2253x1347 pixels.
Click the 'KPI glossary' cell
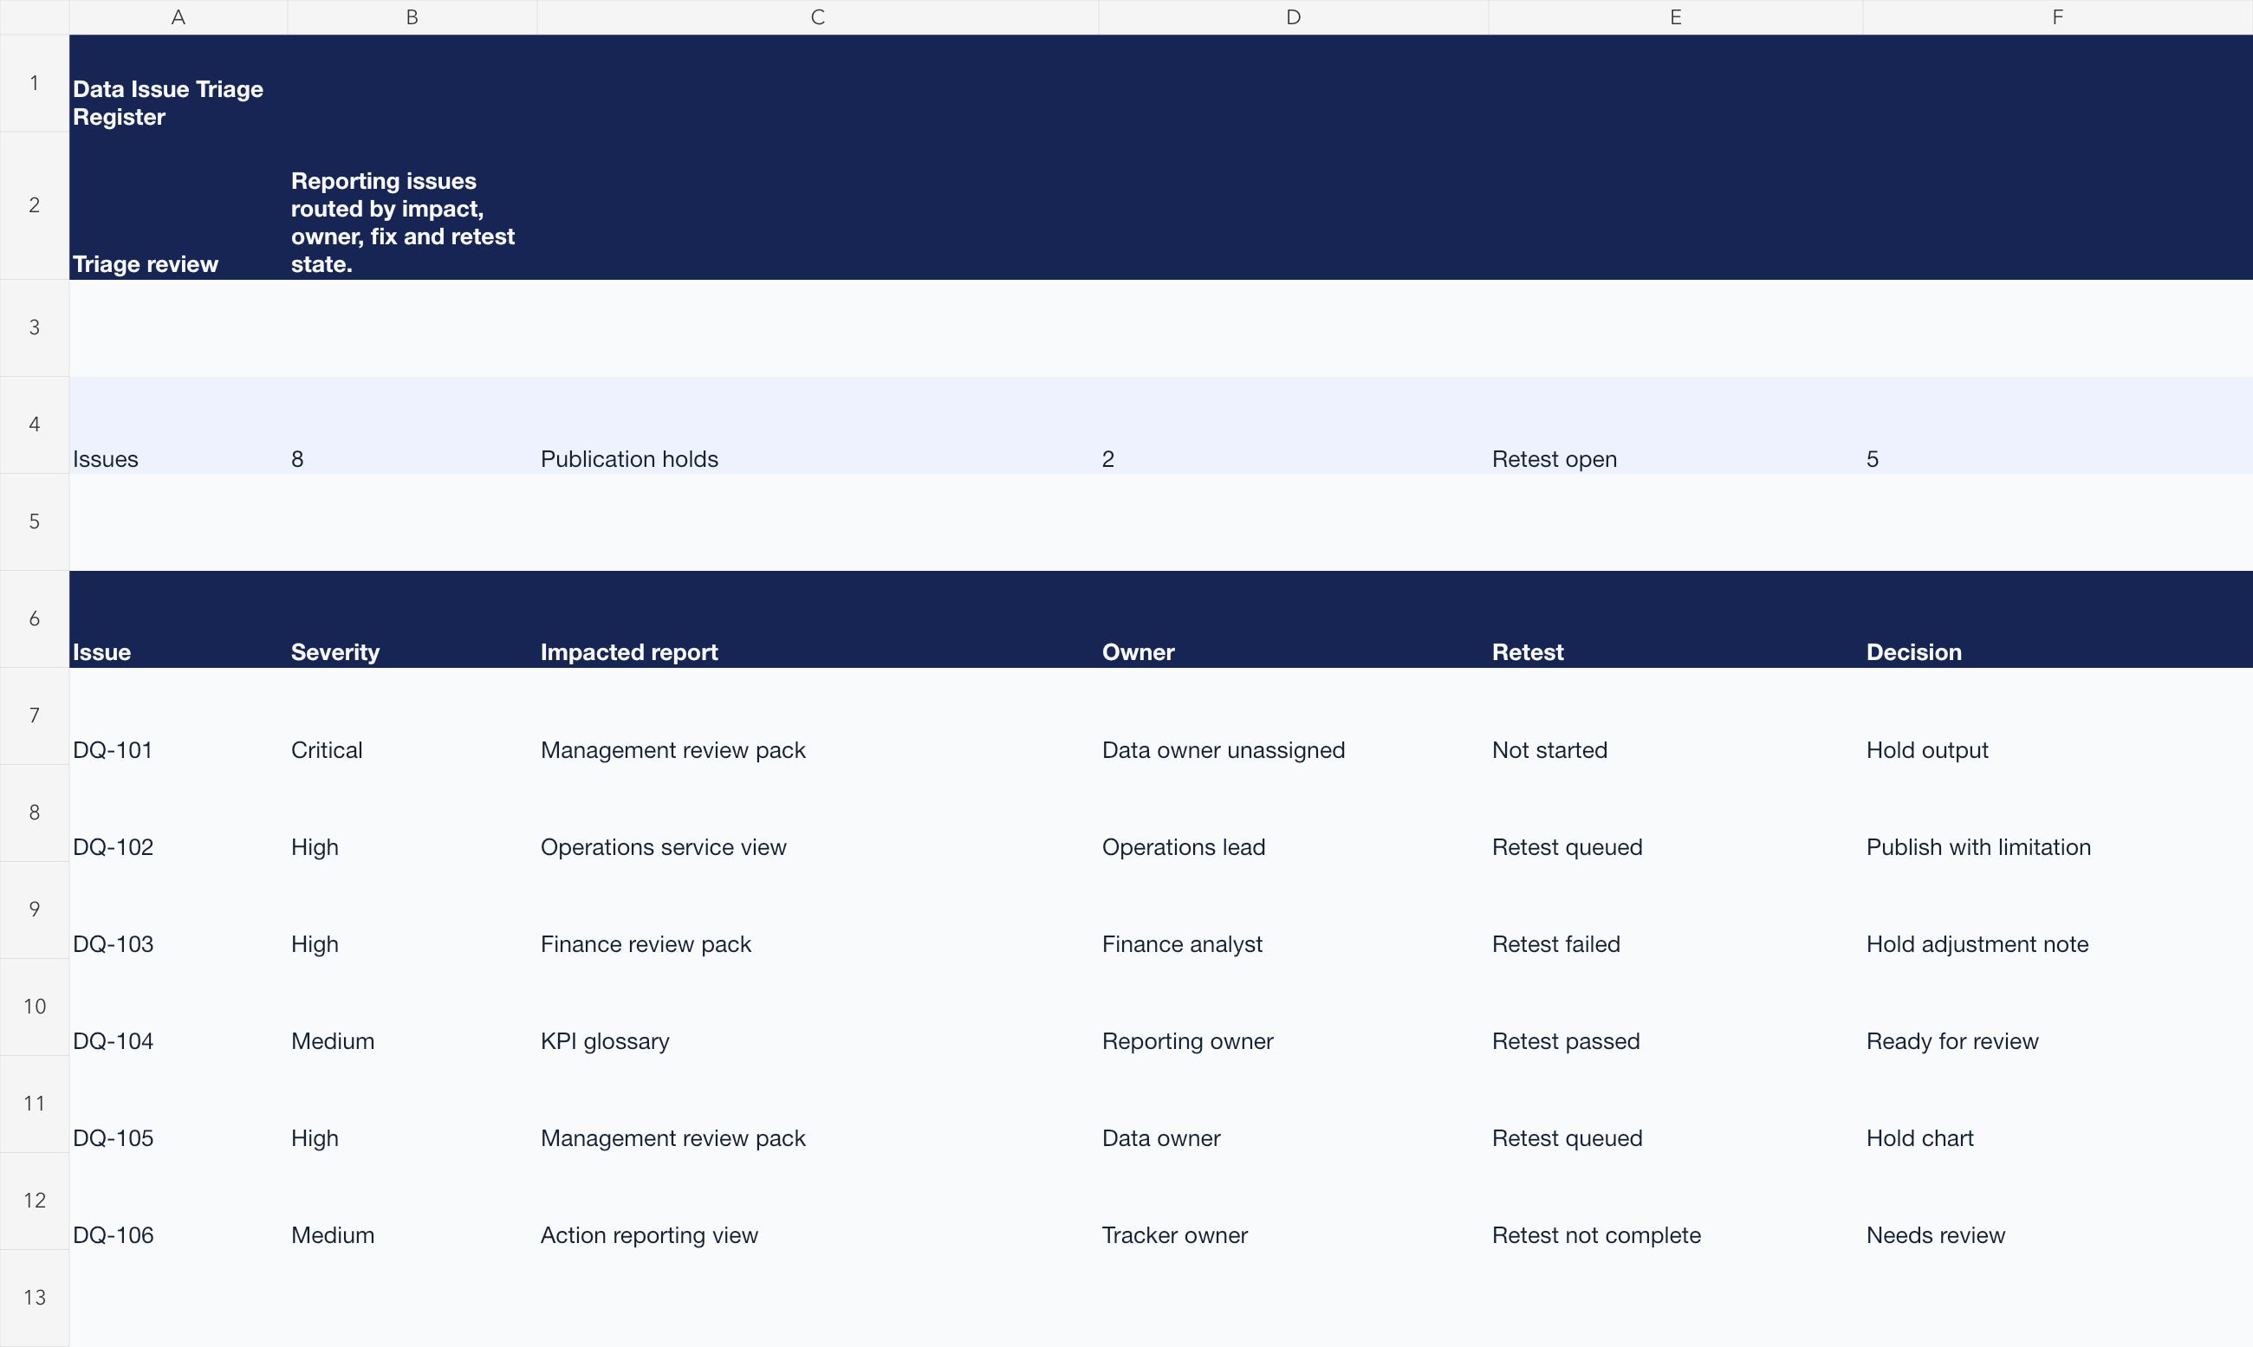tap(818, 1007)
